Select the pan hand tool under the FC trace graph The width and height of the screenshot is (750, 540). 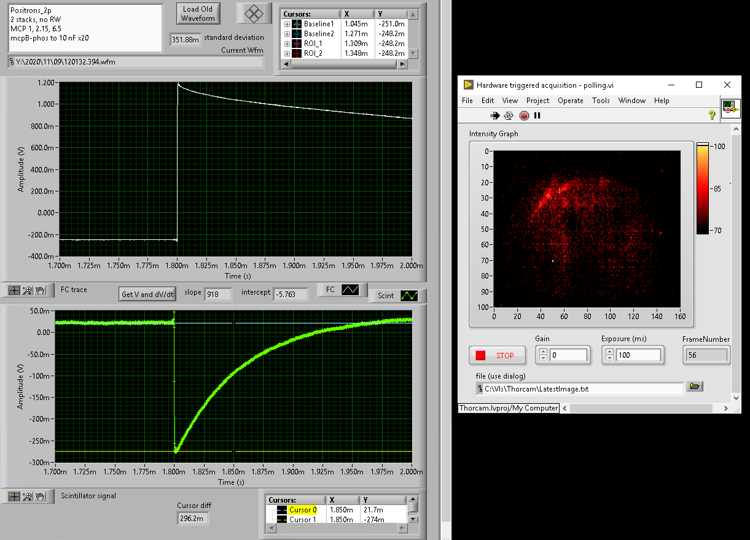click(40, 290)
